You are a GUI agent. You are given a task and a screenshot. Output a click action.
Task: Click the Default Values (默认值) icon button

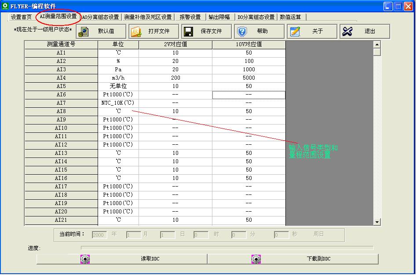[x=84, y=32]
